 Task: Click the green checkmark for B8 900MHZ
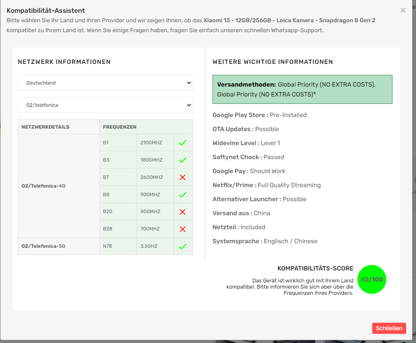[183, 195]
